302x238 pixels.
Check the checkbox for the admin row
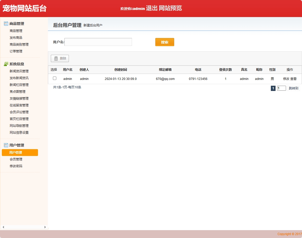pyautogui.click(x=54, y=78)
